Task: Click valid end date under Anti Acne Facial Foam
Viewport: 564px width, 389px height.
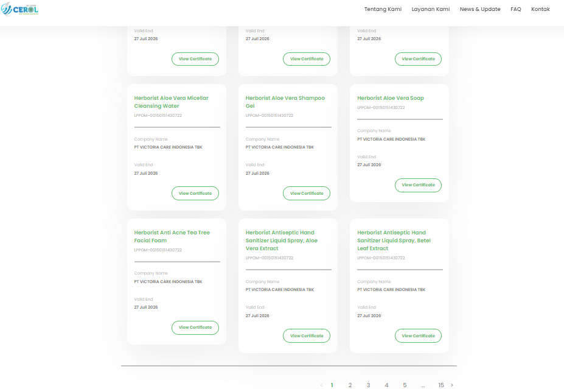Action: pos(145,307)
